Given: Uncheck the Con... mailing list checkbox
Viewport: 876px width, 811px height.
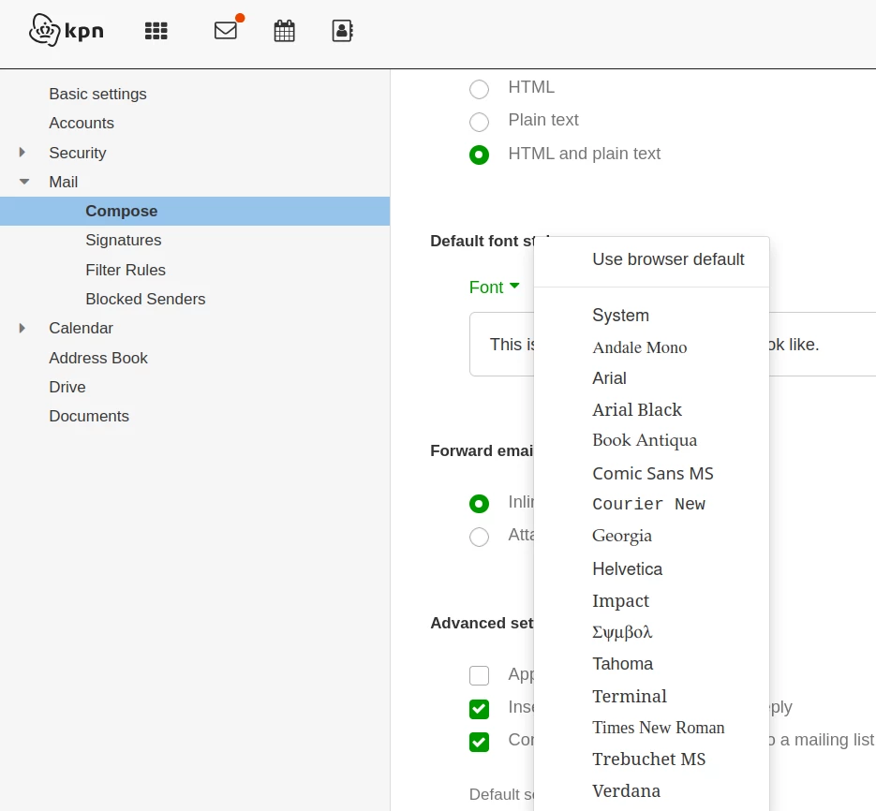Looking at the screenshot, I should pyautogui.click(x=479, y=742).
